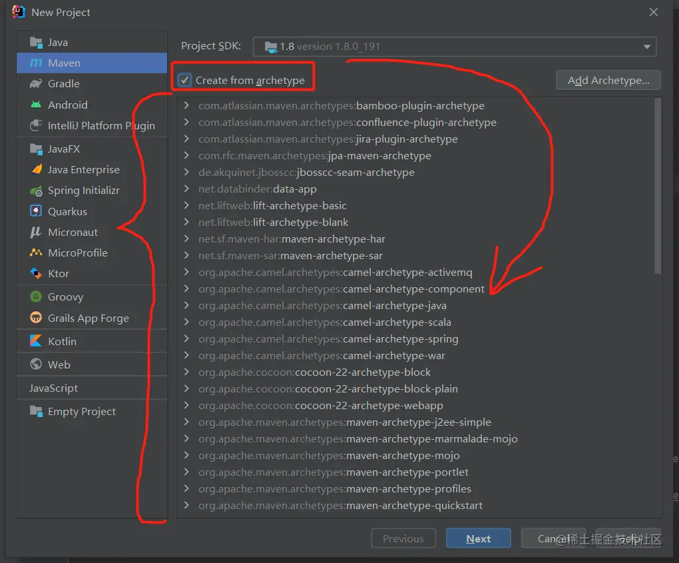This screenshot has width=679, height=563.
Task: Click Add Archetype... button
Action: pos(608,80)
